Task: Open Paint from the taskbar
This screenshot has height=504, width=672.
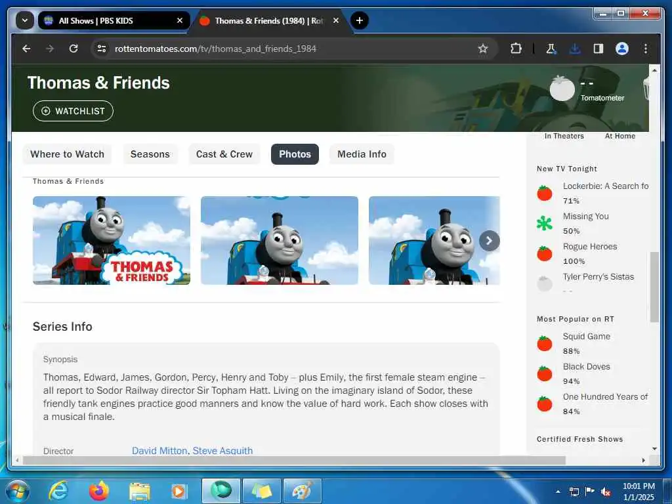Action: [x=302, y=491]
